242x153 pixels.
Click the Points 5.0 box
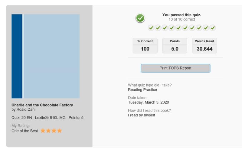point(175,46)
